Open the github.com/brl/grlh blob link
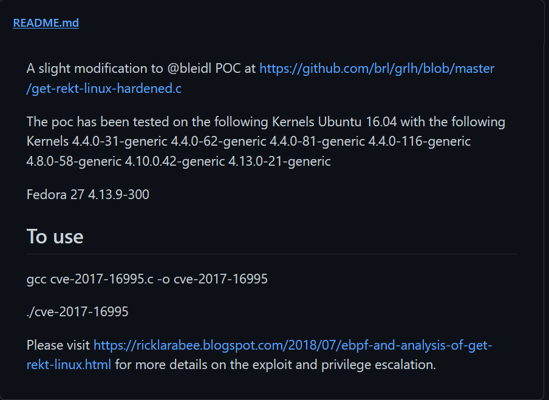The width and height of the screenshot is (549, 400). [x=377, y=68]
